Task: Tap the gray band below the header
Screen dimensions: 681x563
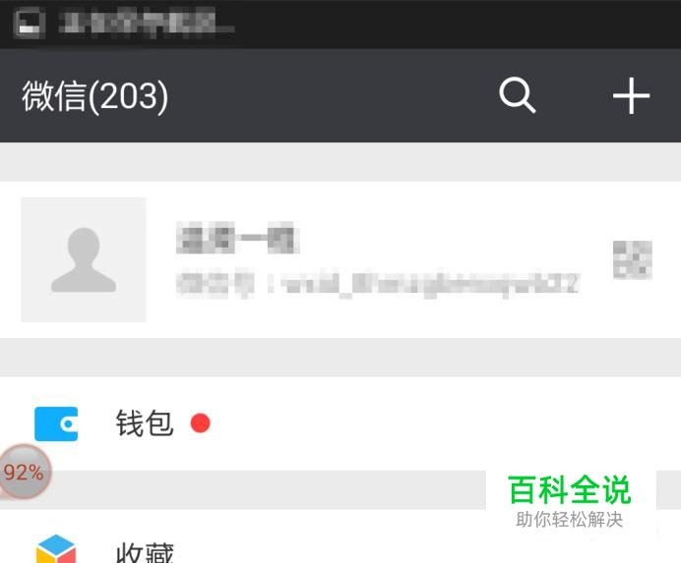Action: click(340, 162)
